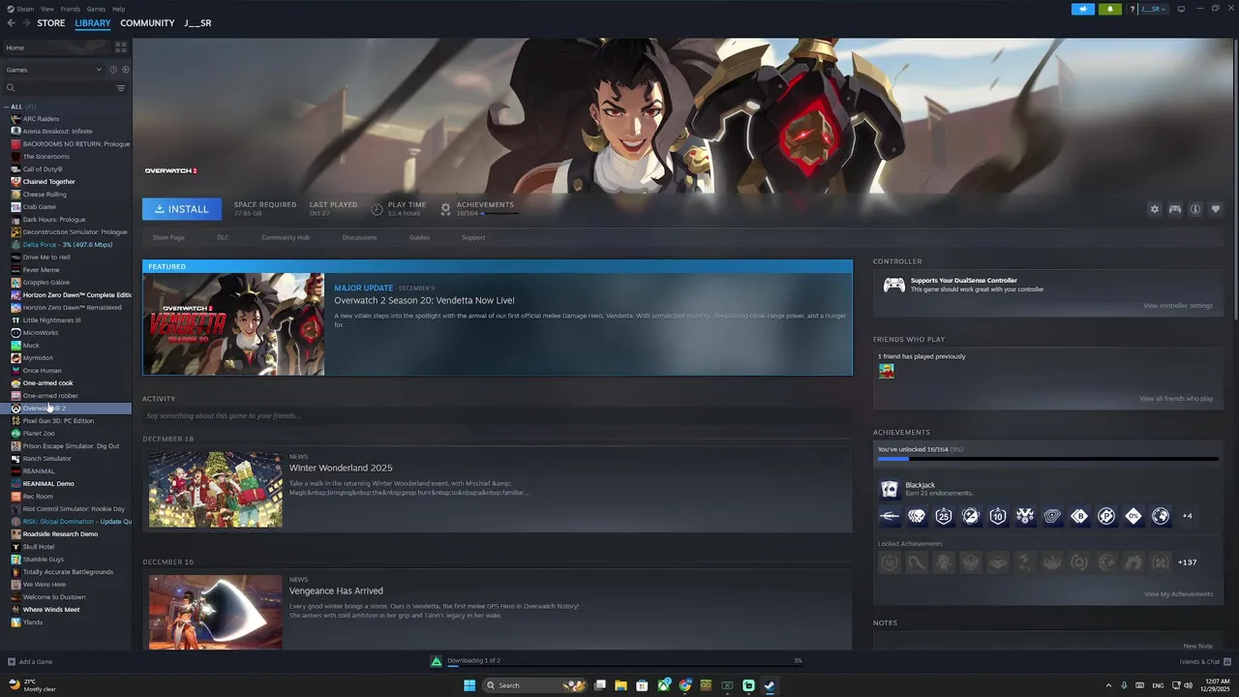Enter Big Picture mode monitor icon
Screen dimensions: 1239x697
pos(1181,9)
